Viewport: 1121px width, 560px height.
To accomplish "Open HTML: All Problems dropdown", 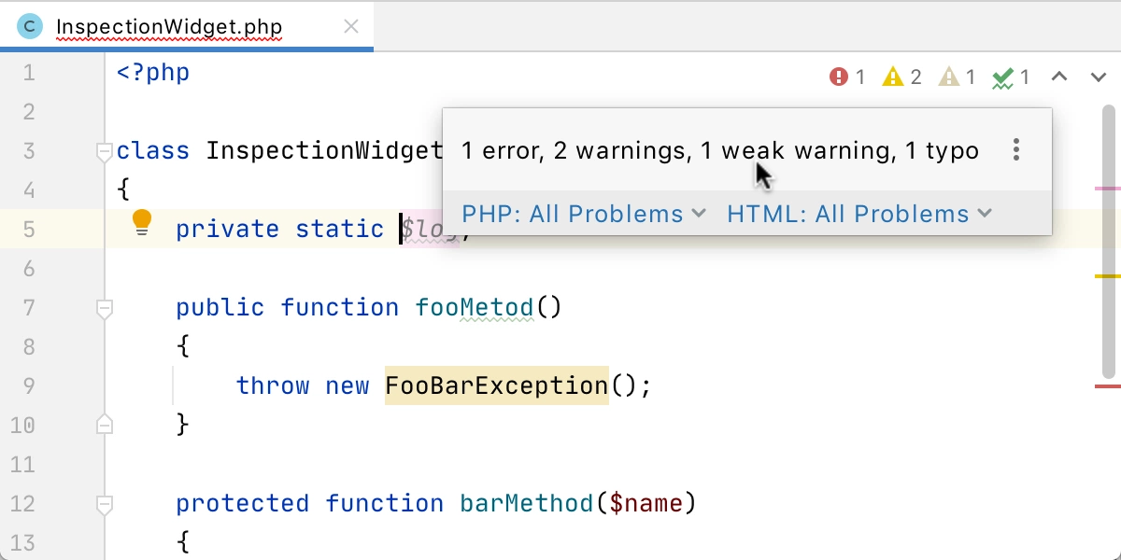I will coord(858,214).
